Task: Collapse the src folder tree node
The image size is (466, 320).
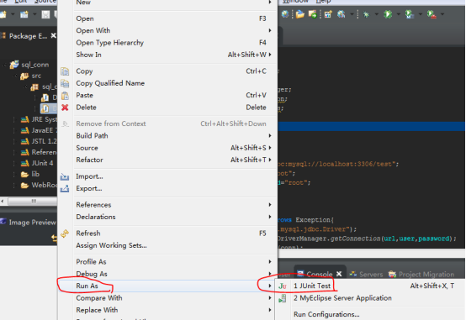Action: point(15,76)
